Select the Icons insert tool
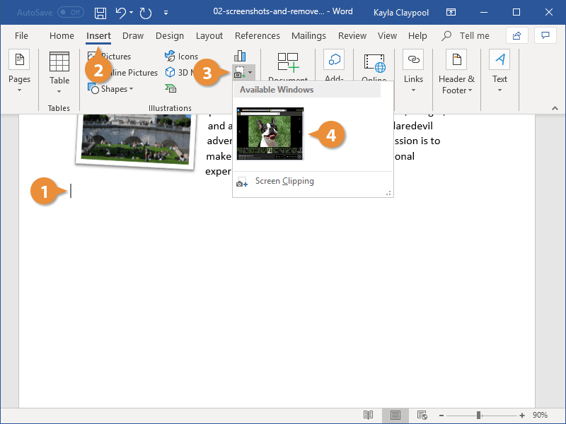Viewport: 566px width, 424px height. pyautogui.click(x=181, y=56)
